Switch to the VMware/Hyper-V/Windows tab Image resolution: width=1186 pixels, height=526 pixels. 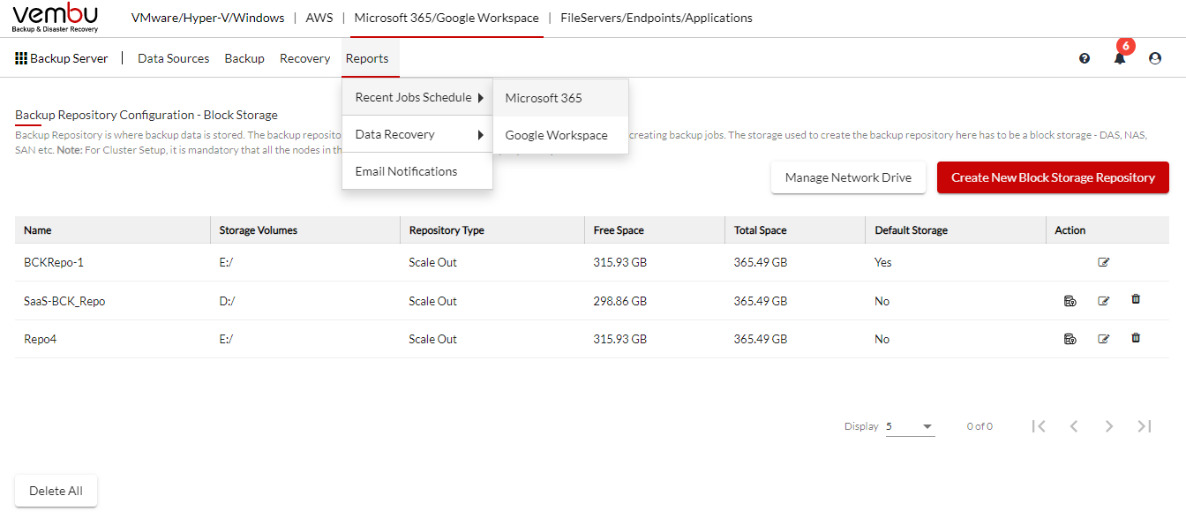pos(208,18)
